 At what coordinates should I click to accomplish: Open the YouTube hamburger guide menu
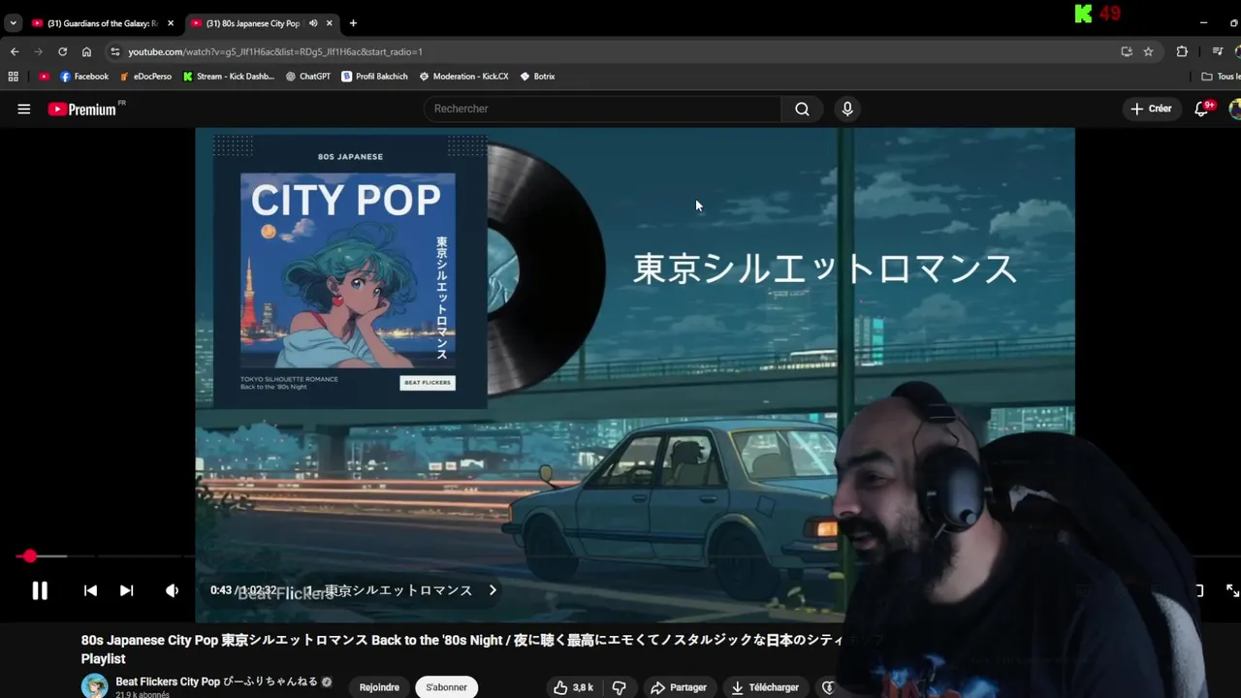click(x=23, y=109)
